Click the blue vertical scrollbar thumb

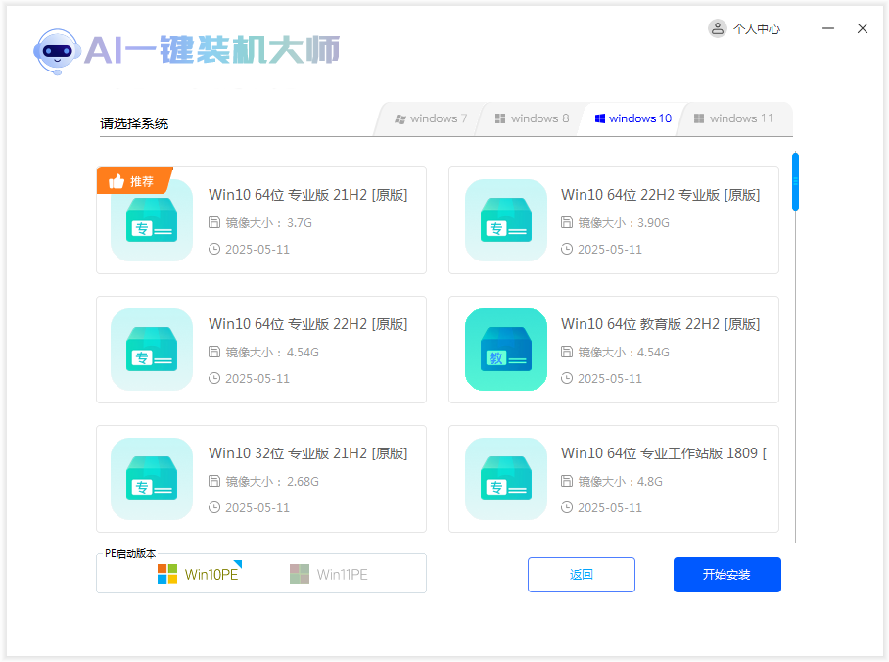tap(795, 181)
